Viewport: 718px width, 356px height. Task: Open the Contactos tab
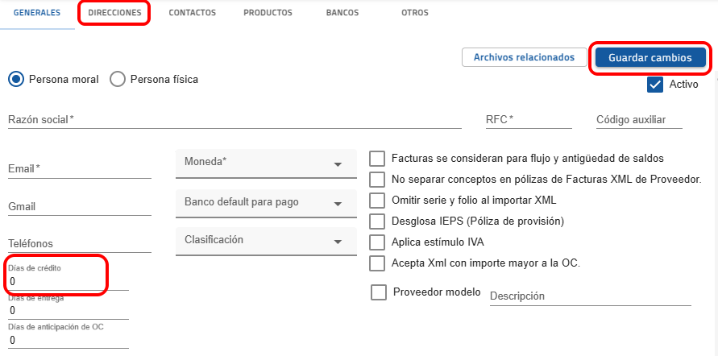pyautogui.click(x=193, y=13)
